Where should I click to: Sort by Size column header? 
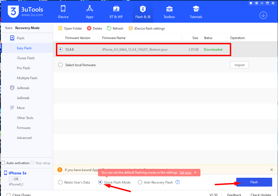click(195, 38)
